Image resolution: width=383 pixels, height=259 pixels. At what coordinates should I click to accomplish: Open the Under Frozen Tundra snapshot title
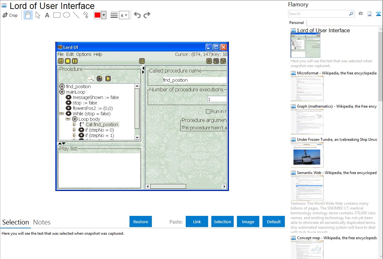coord(337,140)
